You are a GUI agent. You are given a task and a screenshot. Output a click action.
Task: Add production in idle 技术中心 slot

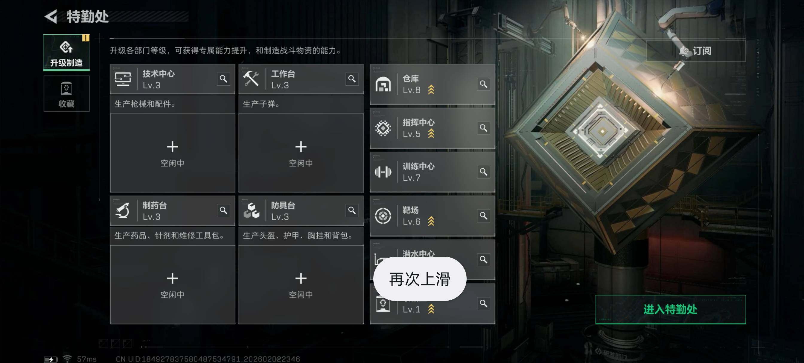[x=172, y=153]
